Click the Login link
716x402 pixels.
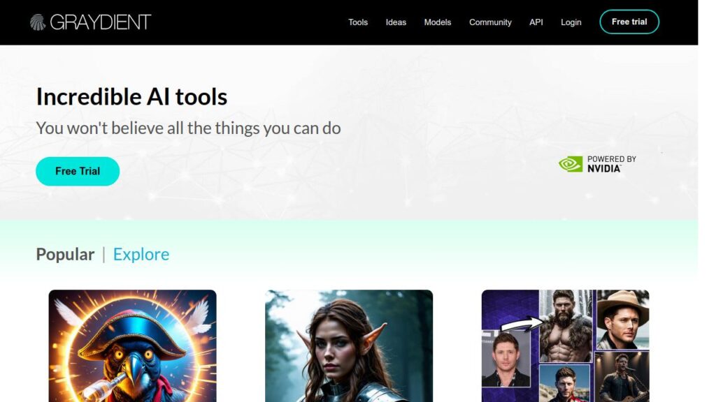pos(571,22)
